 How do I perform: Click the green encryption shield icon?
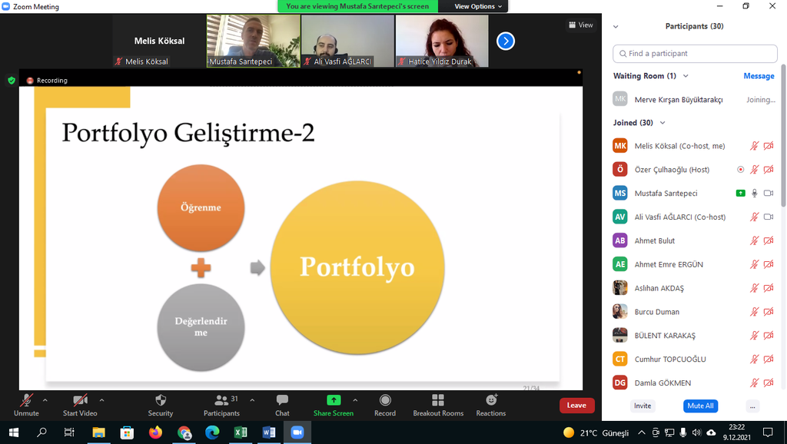pos(11,80)
